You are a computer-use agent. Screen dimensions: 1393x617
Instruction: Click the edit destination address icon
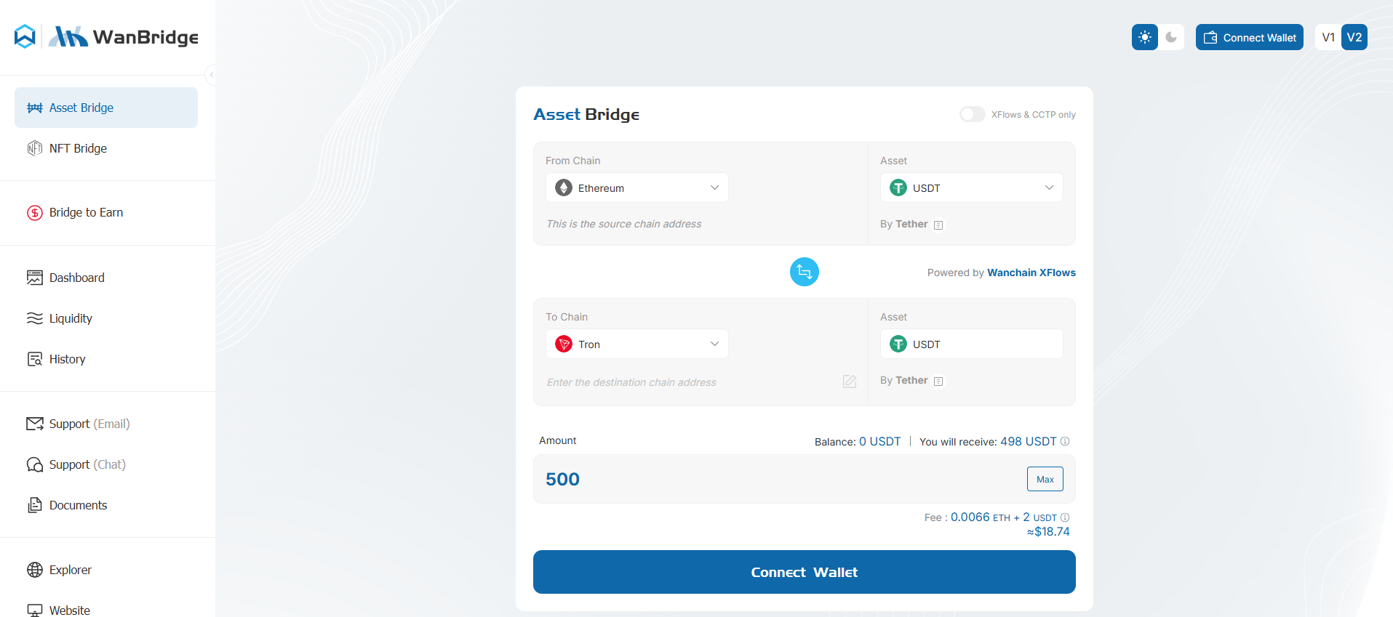tap(850, 382)
